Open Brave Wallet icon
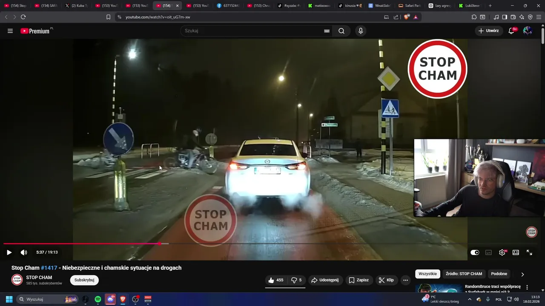Image resolution: width=545 pixels, height=306 pixels. click(513, 17)
